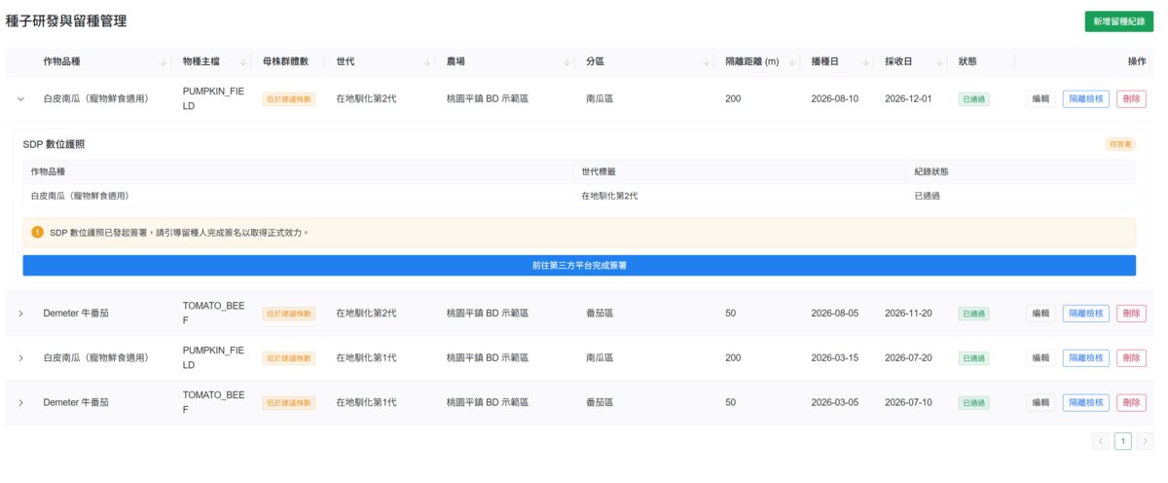Viewport: 1168px width, 483px height.
Task: Click 白皮南瓜 cell in passport table
Action: tap(80, 196)
